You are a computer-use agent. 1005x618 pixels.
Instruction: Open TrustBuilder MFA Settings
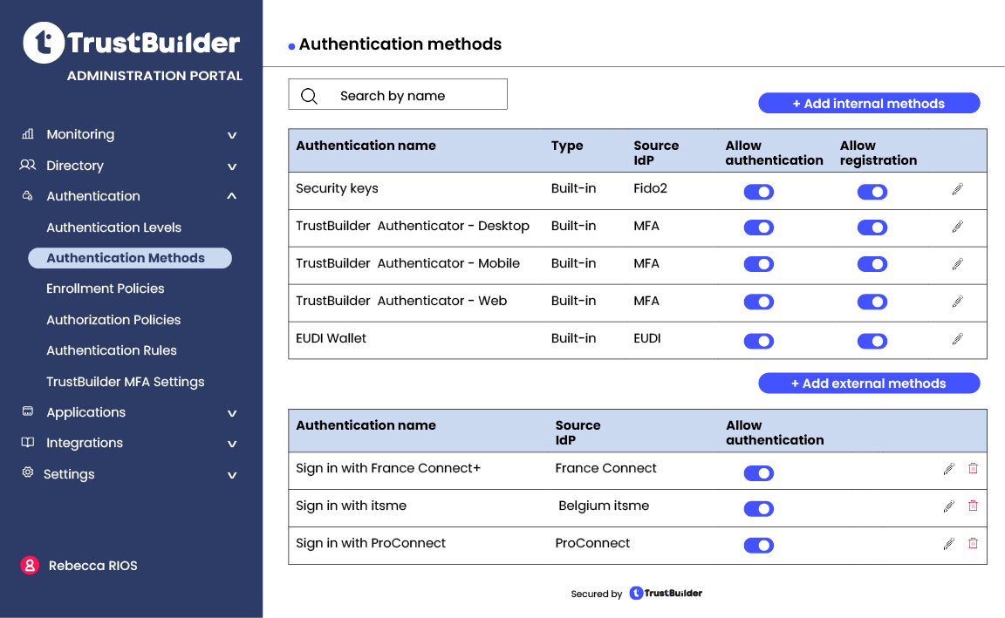coord(125,382)
